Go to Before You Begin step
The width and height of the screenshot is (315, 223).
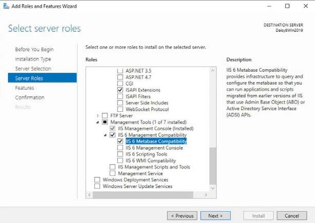click(x=34, y=49)
